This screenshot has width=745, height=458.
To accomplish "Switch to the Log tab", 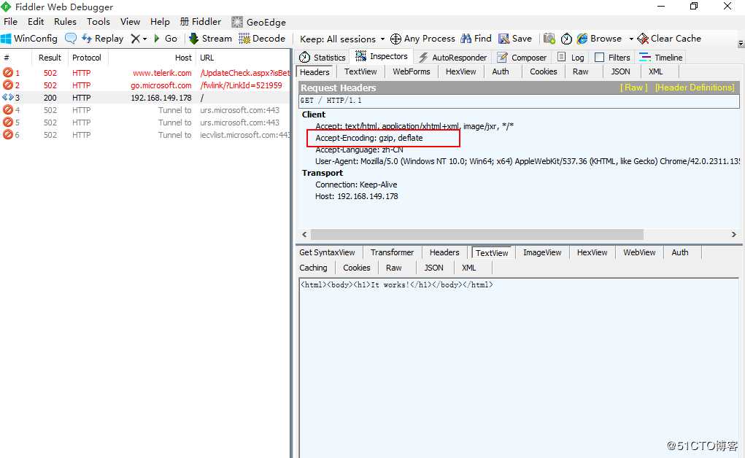I will click(571, 58).
